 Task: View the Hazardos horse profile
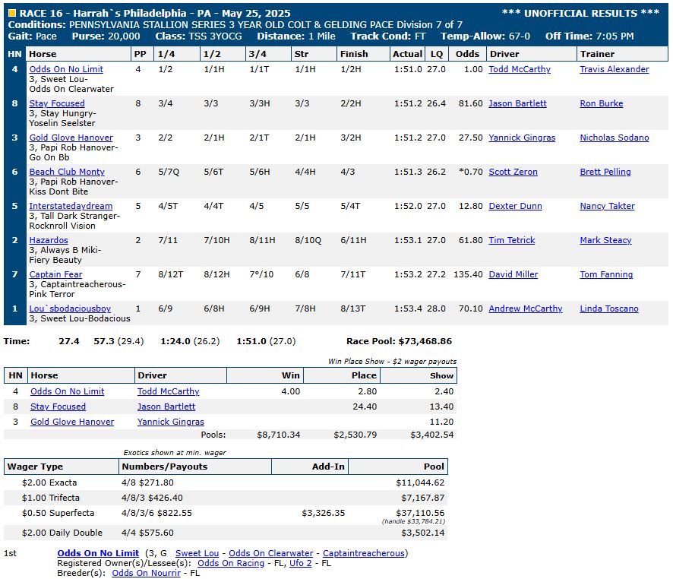49,240
